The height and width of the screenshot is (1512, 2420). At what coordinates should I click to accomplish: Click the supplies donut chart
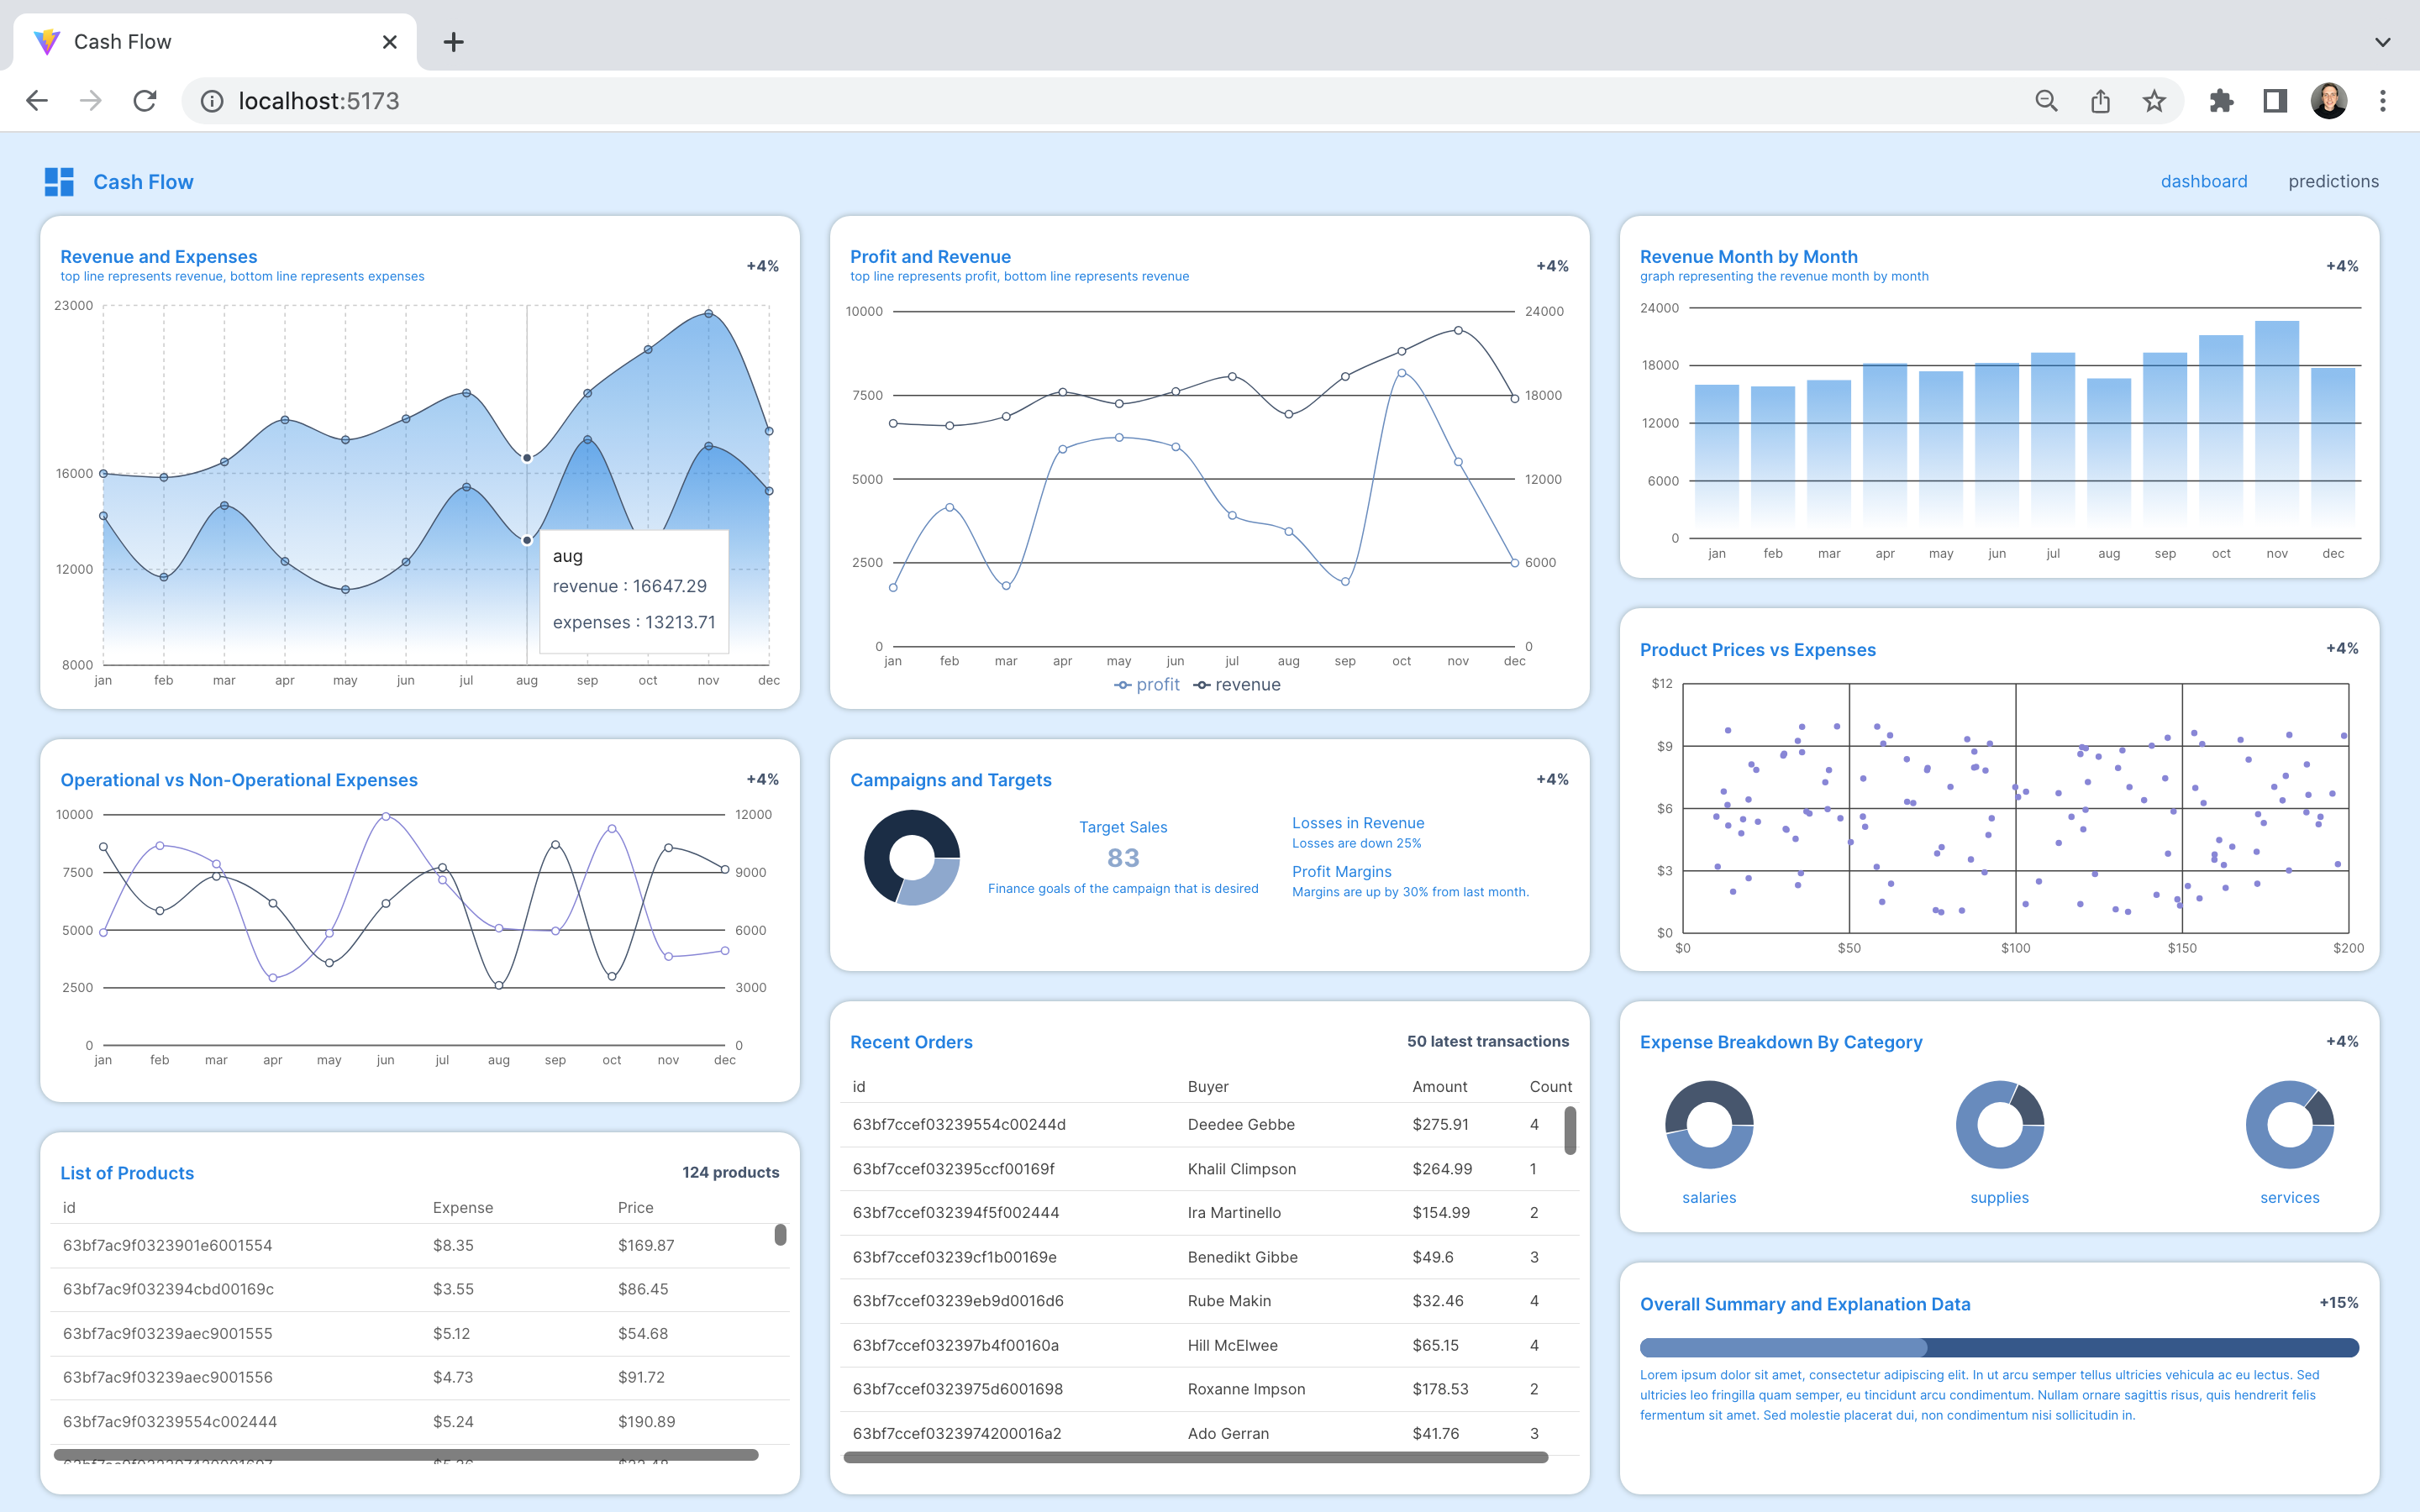click(x=1999, y=1124)
